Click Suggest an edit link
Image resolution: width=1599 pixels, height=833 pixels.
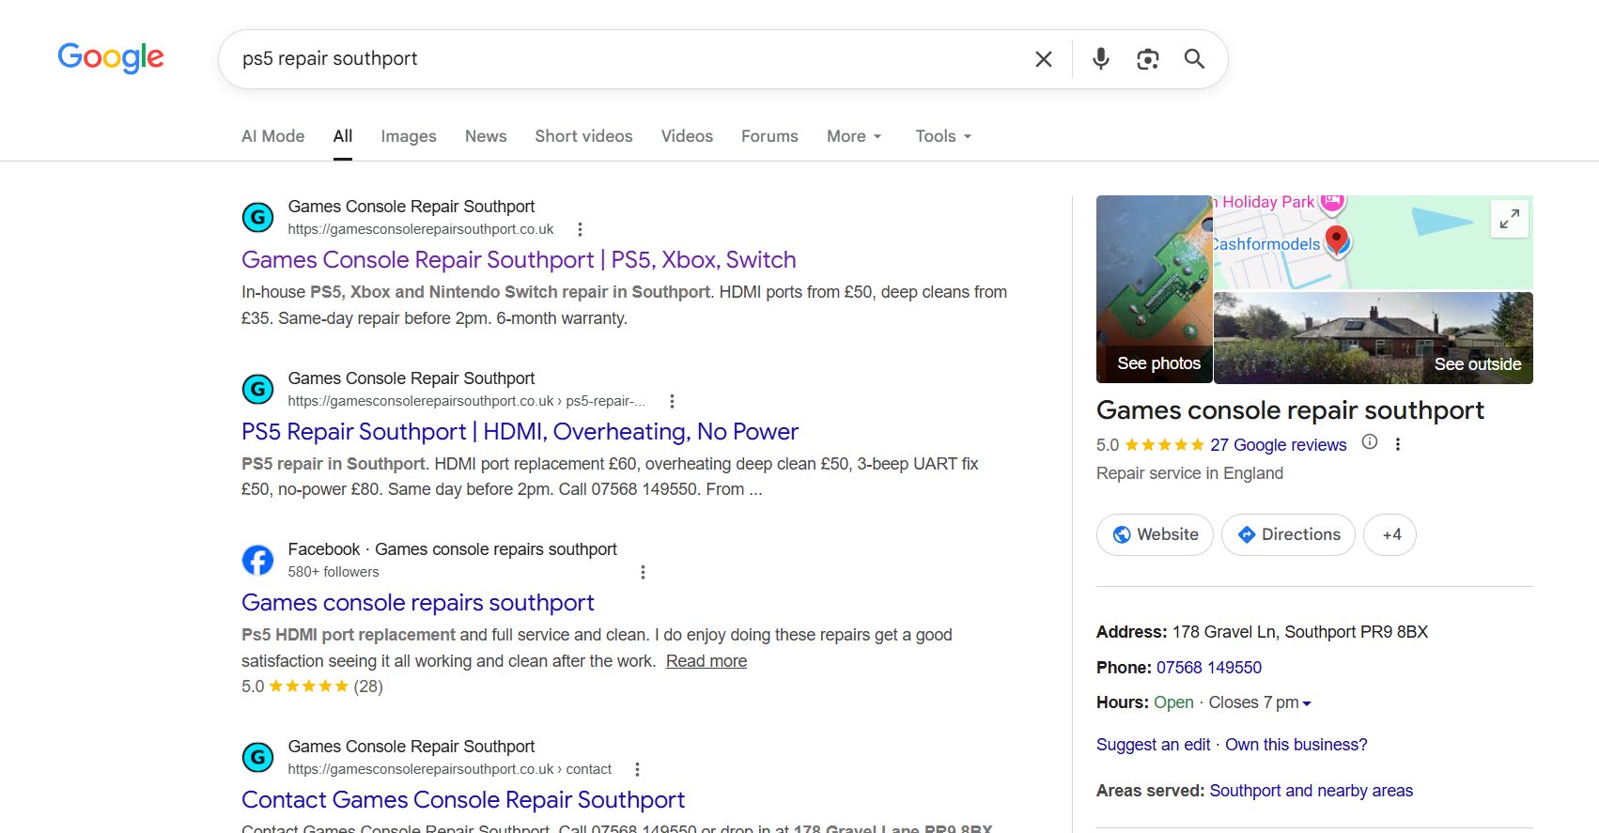pos(1154,745)
